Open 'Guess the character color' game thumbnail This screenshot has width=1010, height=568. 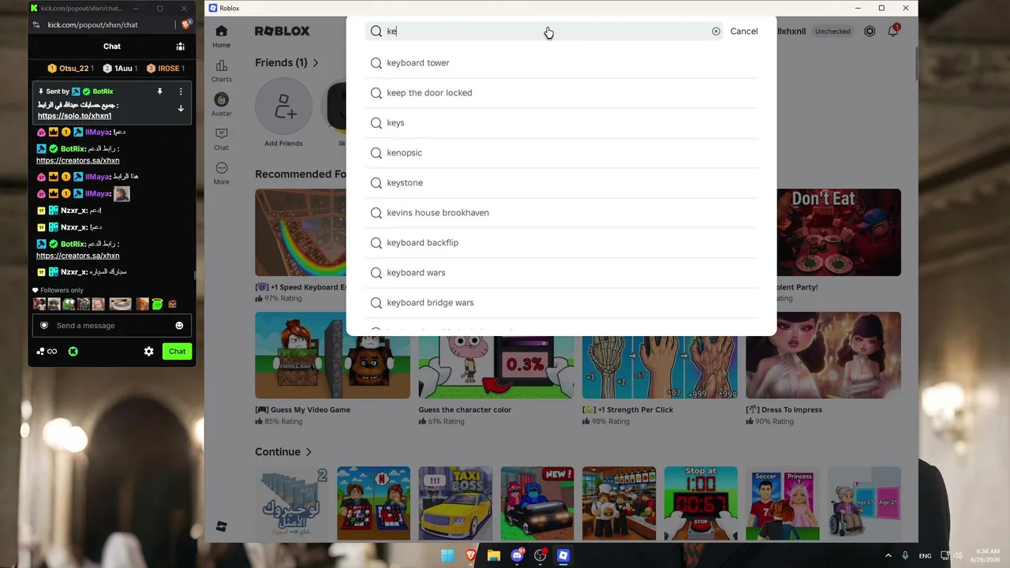pos(496,355)
